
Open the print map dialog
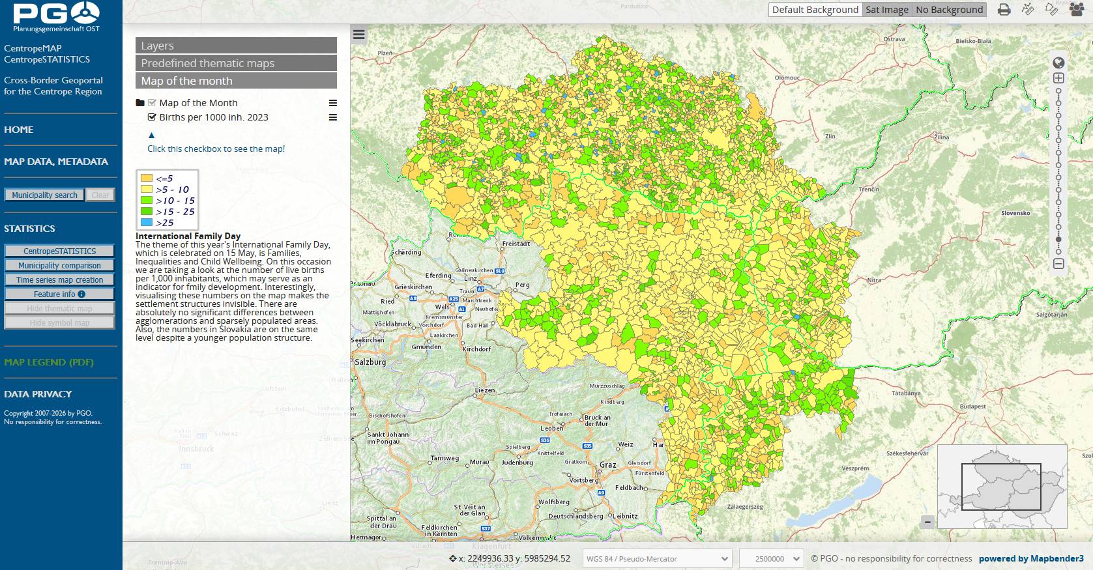click(1004, 10)
